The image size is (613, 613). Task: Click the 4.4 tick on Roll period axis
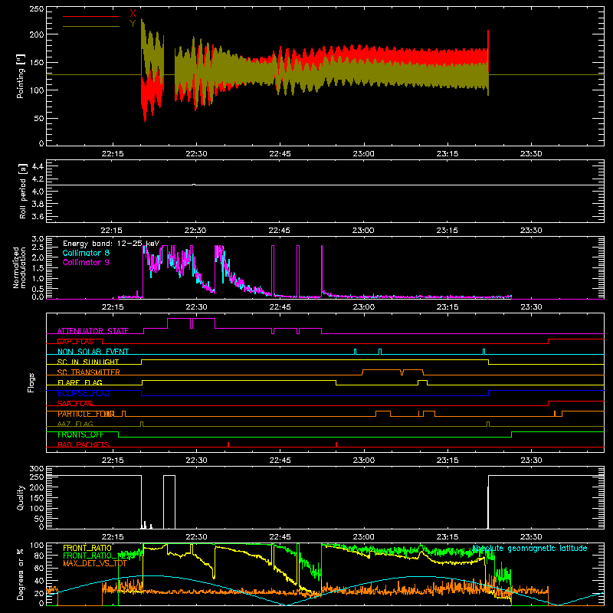38,166
